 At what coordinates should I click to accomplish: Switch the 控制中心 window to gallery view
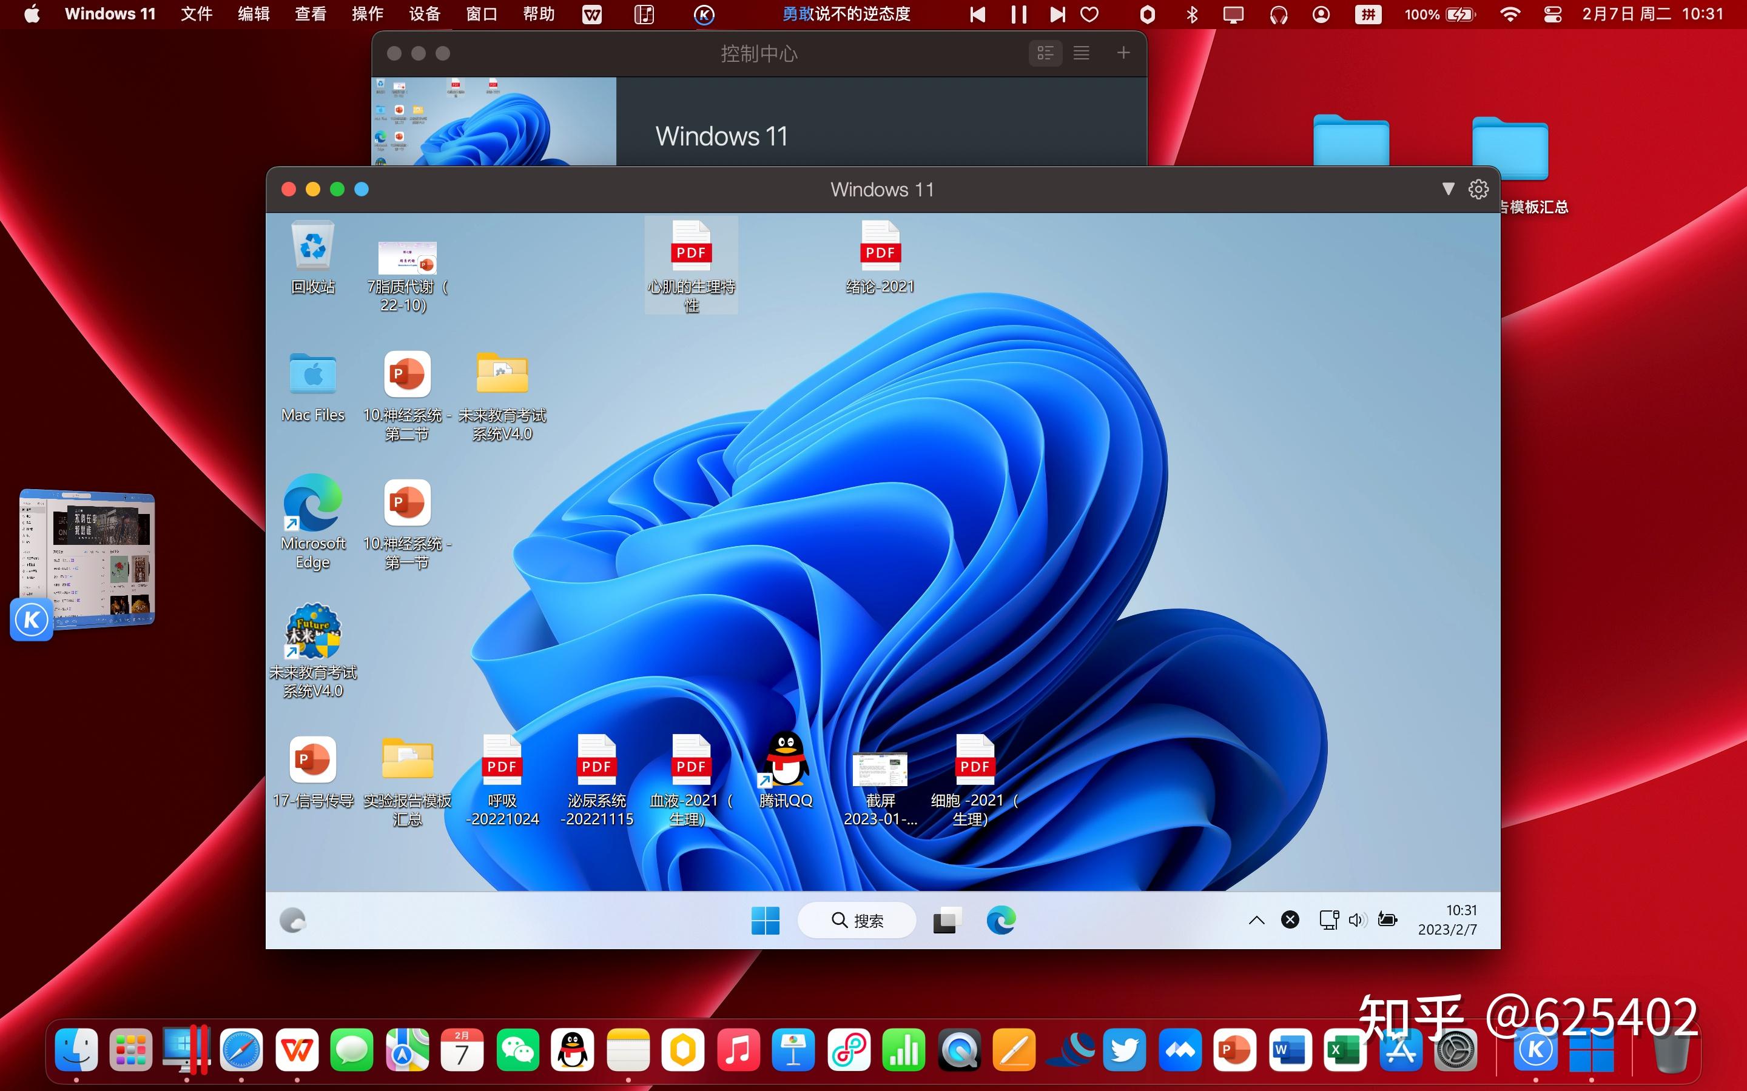(x=1045, y=53)
